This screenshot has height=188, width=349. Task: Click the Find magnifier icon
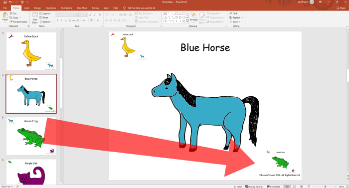(230, 13)
